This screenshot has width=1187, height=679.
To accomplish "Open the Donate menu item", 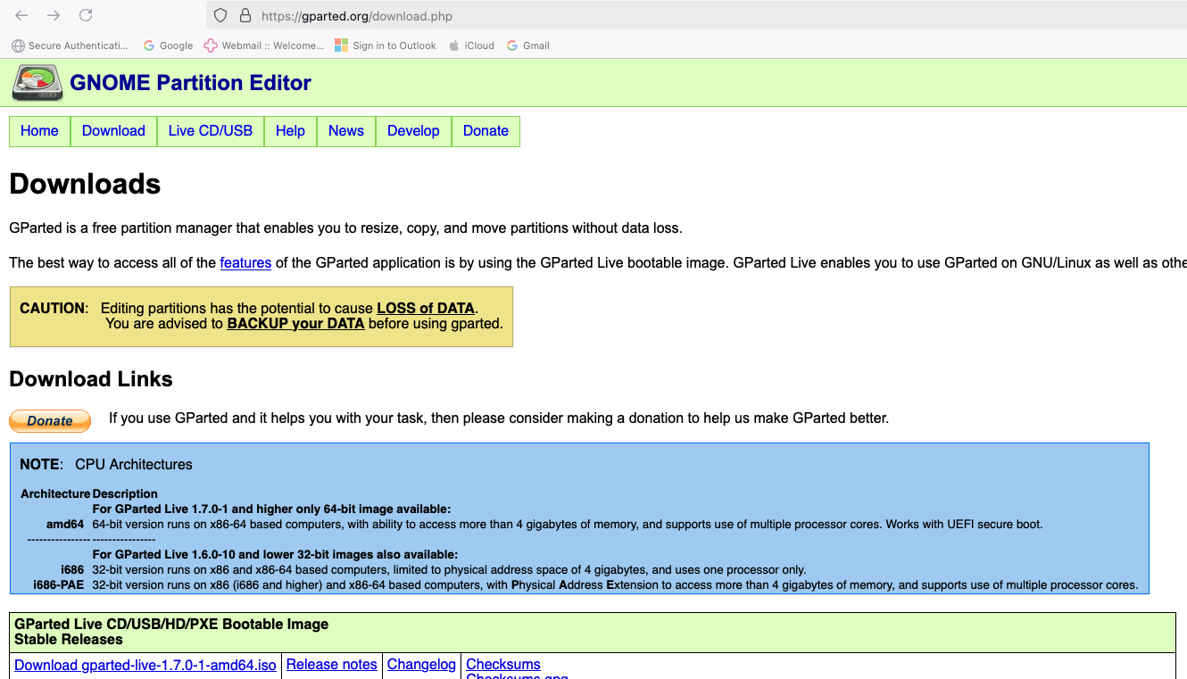I will [x=486, y=131].
